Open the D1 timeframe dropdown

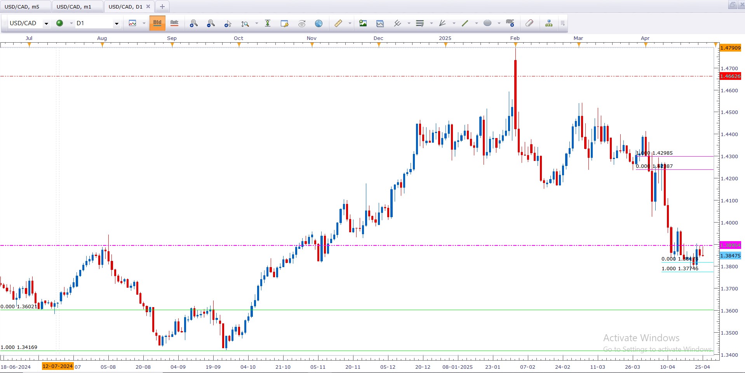pyautogui.click(x=116, y=24)
